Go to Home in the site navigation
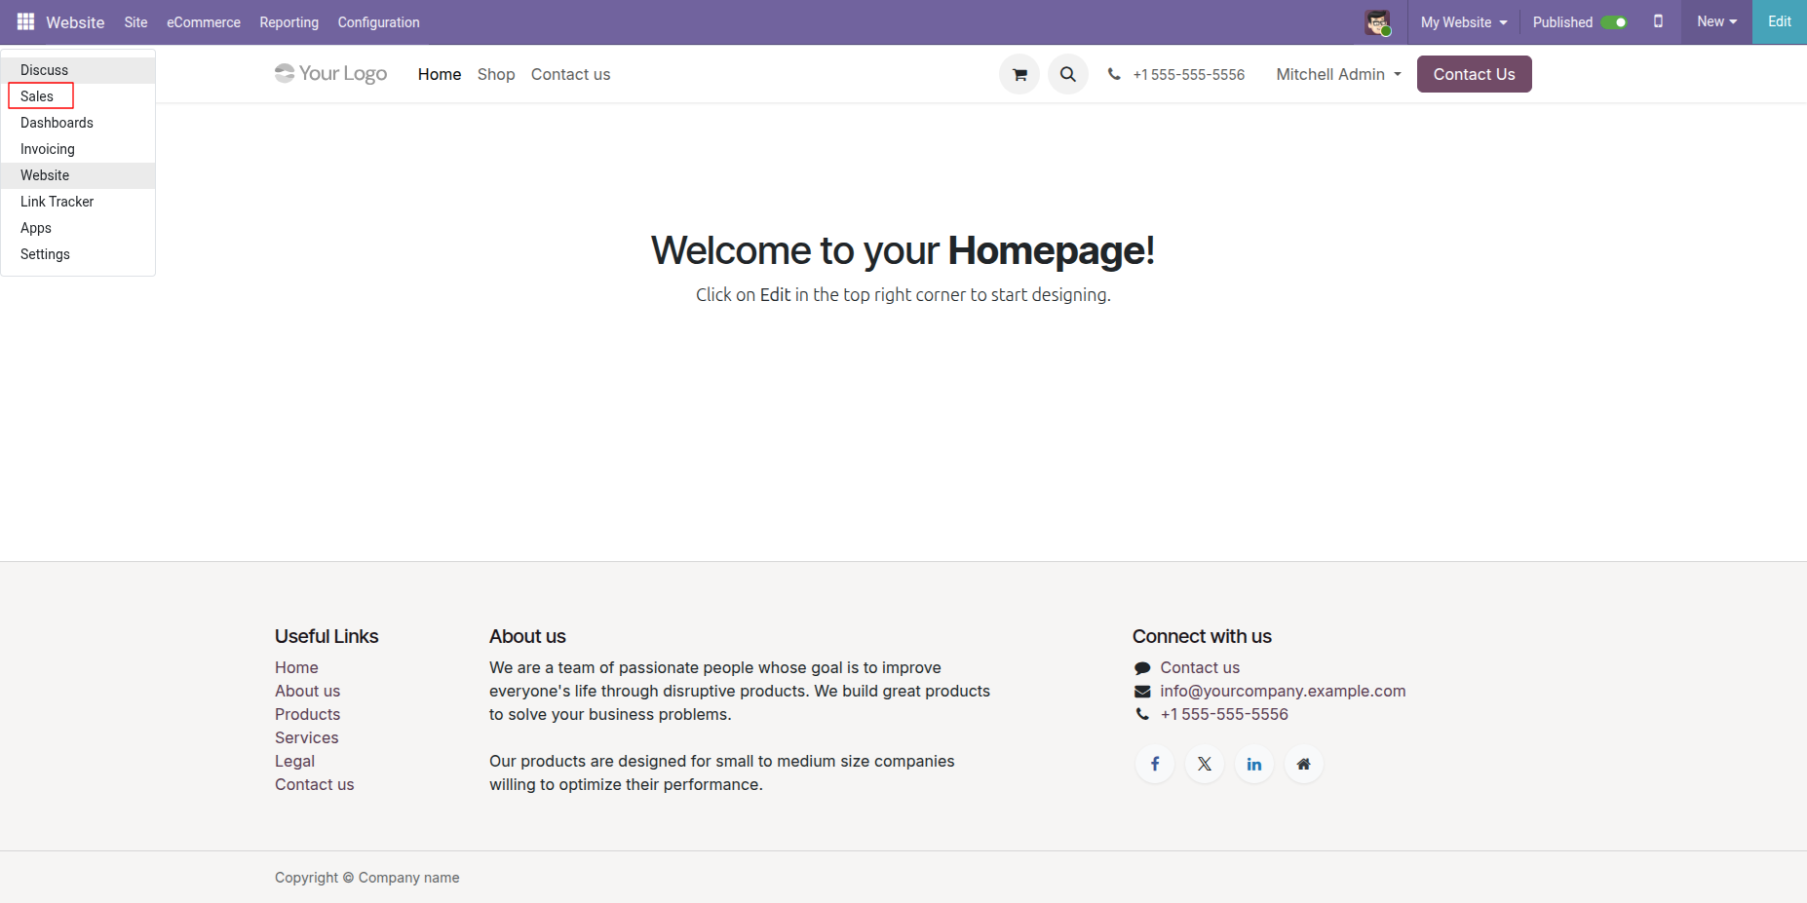This screenshot has width=1807, height=903. click(x=440, y=74)
